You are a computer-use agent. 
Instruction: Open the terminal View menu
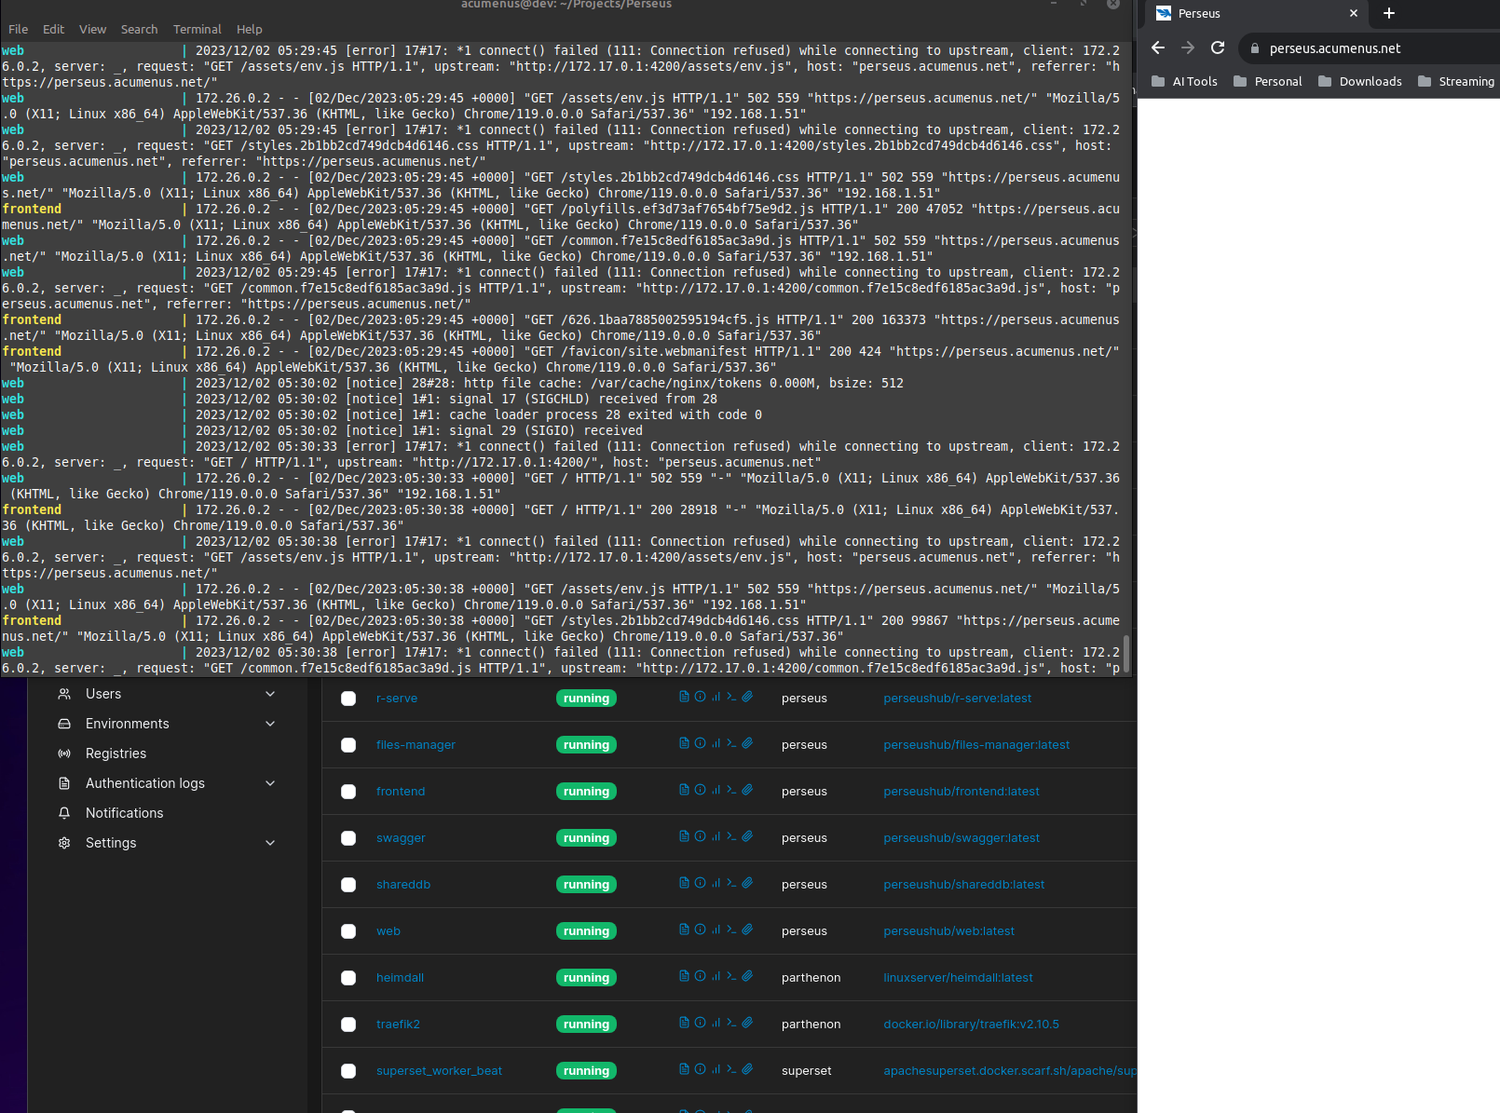coord(92,29)
